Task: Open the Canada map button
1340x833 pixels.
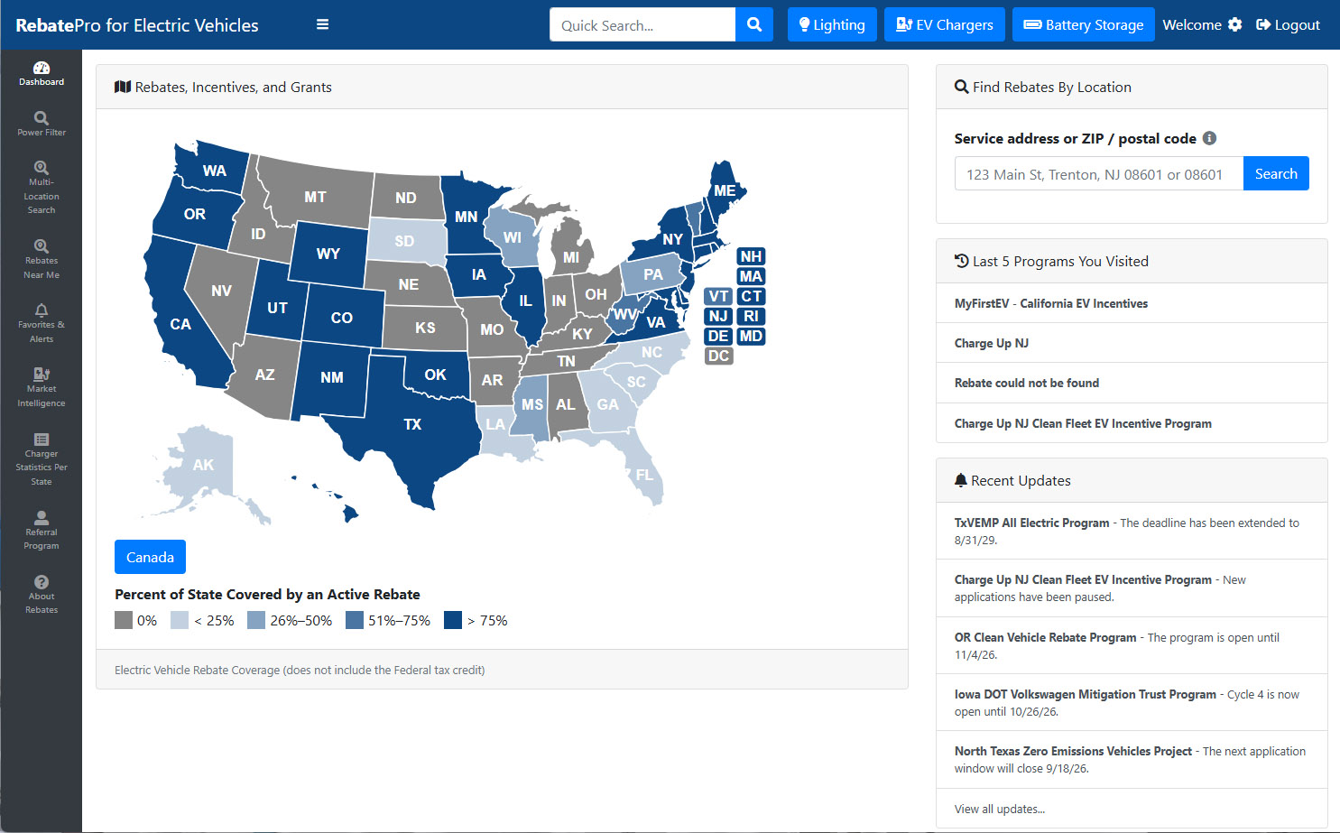Action: pyautogui.click(x=150, y=557)
